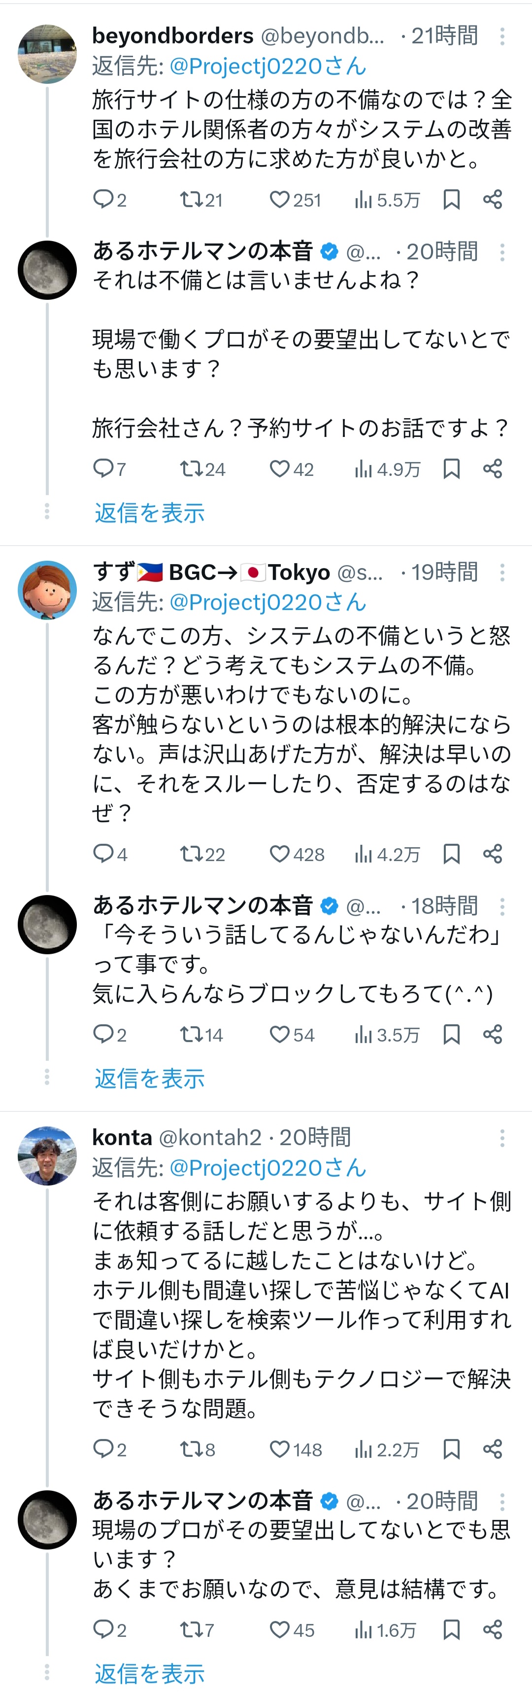The image size is (532, 1701).
Task: Open @Projectj0220 mention in konta's reply
Action: (x=267, y=1167)
